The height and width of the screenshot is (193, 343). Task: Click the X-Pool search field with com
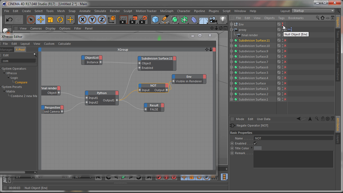point(18,61)
